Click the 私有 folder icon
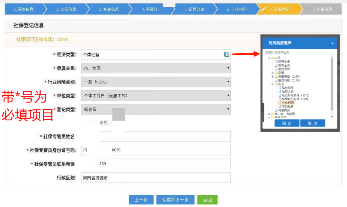The height and width of the screenshot is (207, 347). point(276,84)
